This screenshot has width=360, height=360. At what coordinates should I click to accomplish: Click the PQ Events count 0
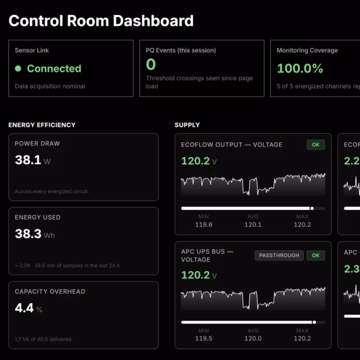[x=151, y=64]
